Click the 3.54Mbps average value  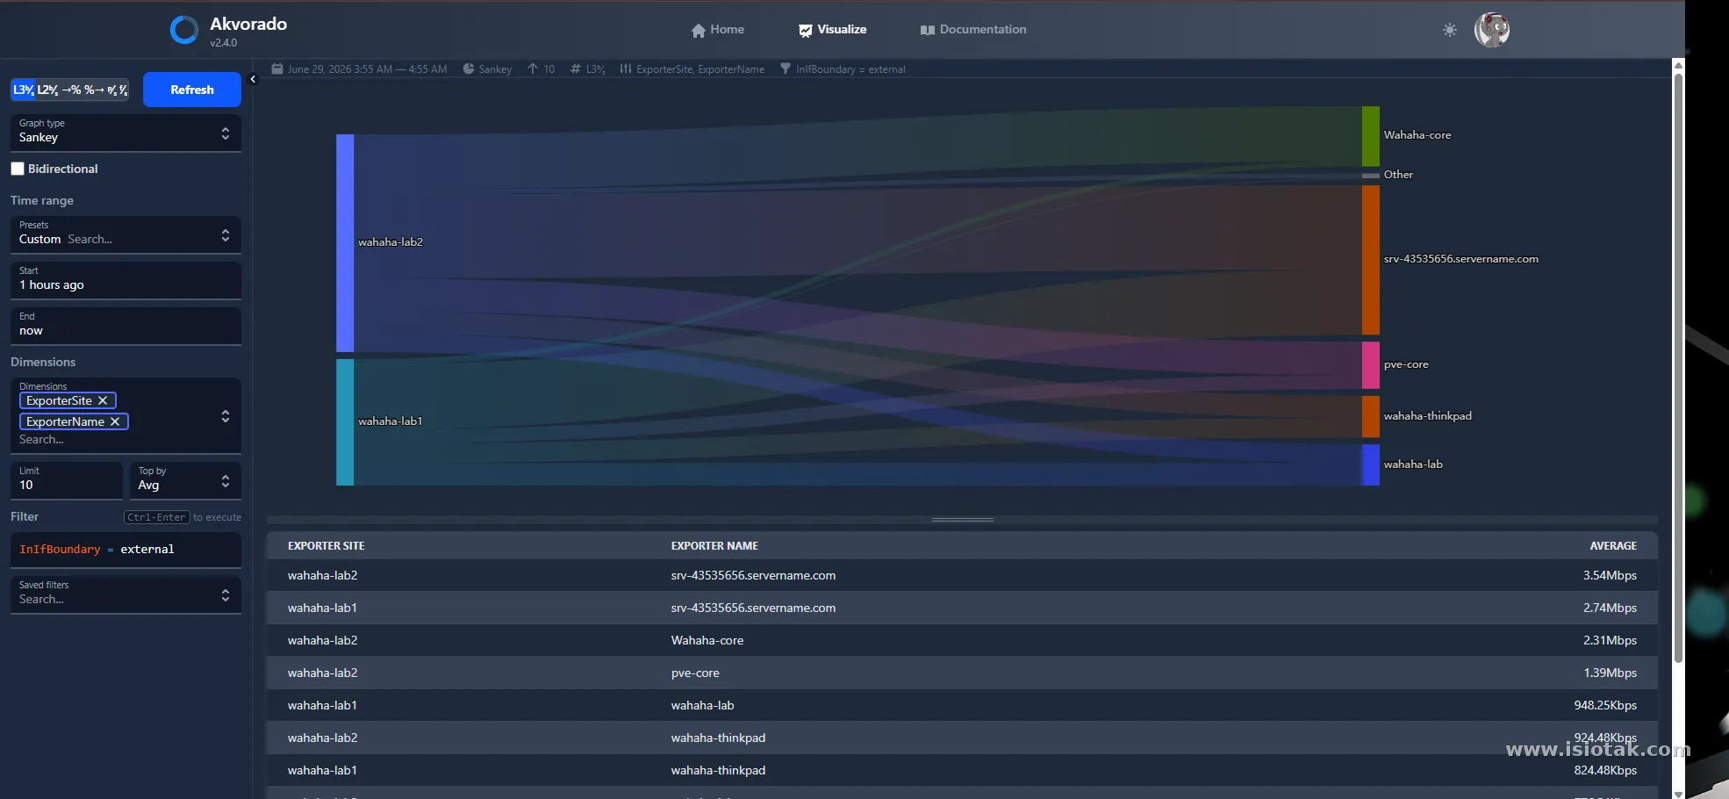[x=1610, y=576]
